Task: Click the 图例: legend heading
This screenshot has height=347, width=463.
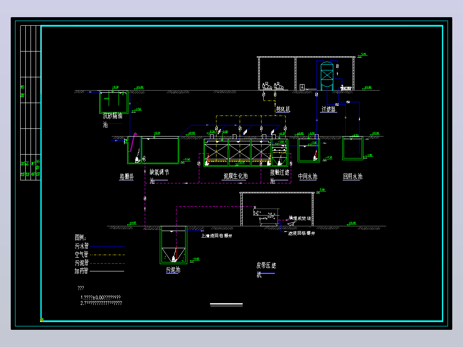Action: click(80, 237)
